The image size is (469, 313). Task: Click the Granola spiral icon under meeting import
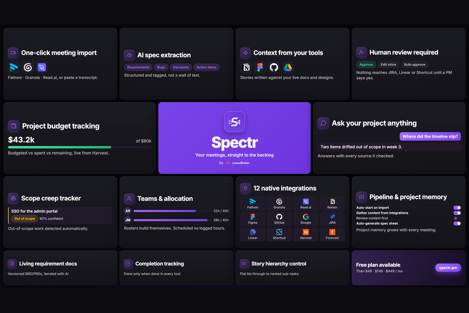coord(28,67)
